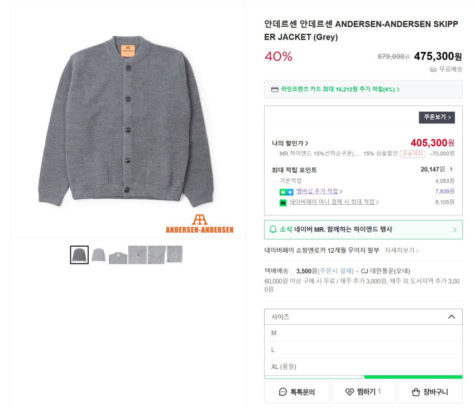
Task: Click the card icon in the 라인프렌즈 banner
Action: click(275, 89)
